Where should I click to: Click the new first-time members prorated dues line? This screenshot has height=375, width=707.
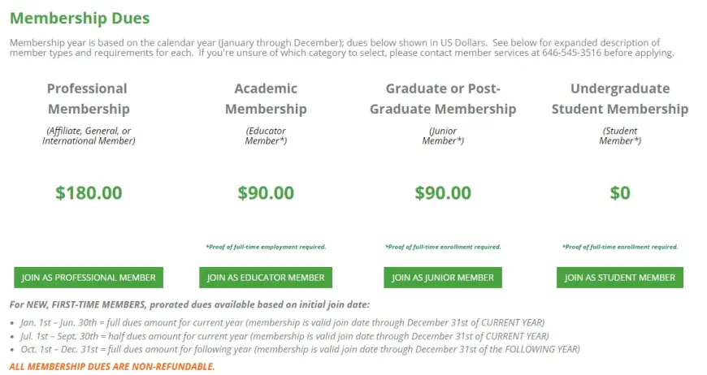(x=189, y=305)
